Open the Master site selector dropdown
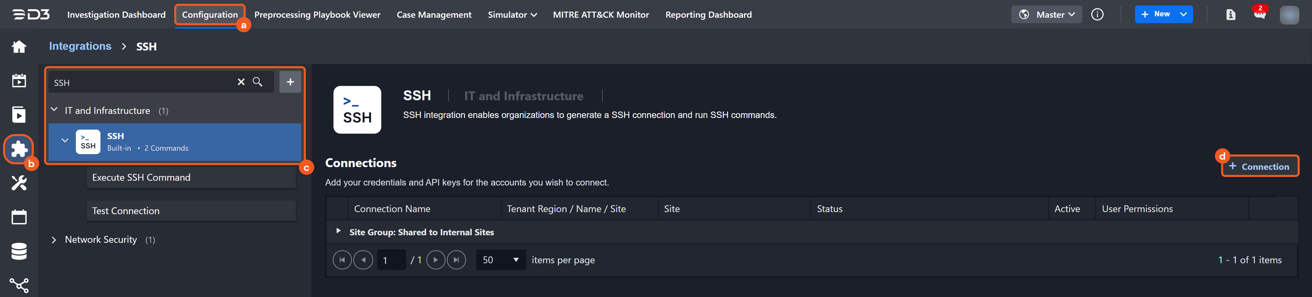Viewport: 1312px width, 297px height. [x=1046, y=15]
